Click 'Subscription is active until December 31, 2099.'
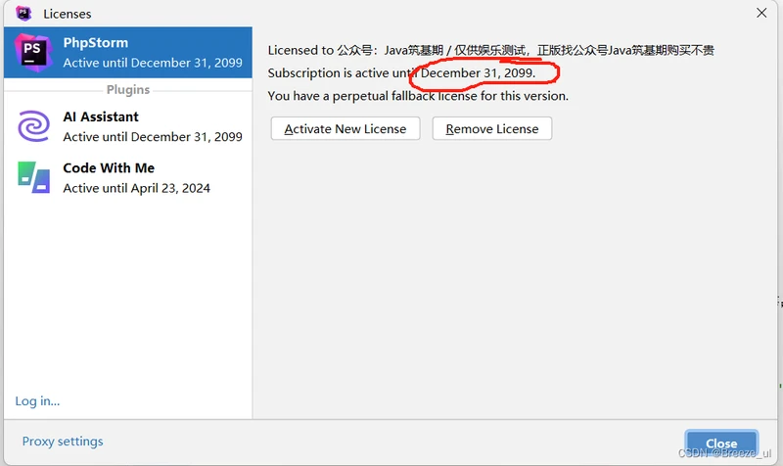783x466 pixels. click(401, 73)
